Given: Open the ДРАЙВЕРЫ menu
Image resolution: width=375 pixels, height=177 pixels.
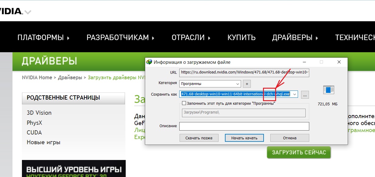Looking at the screenshot, I should [x=295, y=38].
